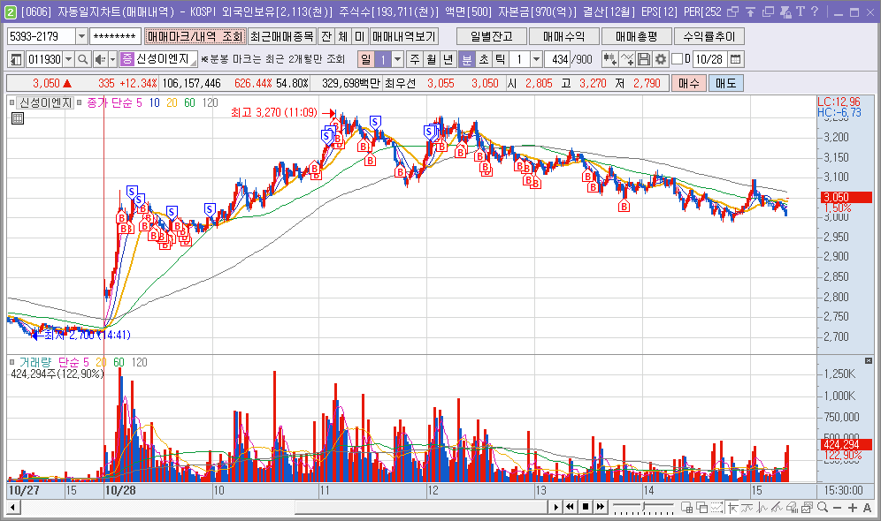Viewport: 881px width, 521px height.
Task: Select the 분 (minute) chart period
Action: [x=467, y=59]
